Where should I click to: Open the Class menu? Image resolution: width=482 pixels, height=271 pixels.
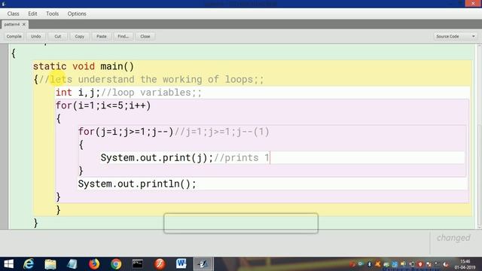coord(14,14)
